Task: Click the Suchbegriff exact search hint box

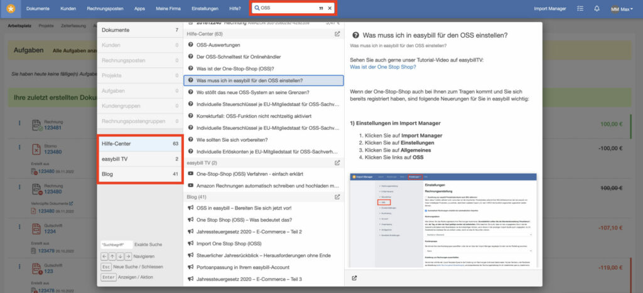Action: tap(116, 245)
